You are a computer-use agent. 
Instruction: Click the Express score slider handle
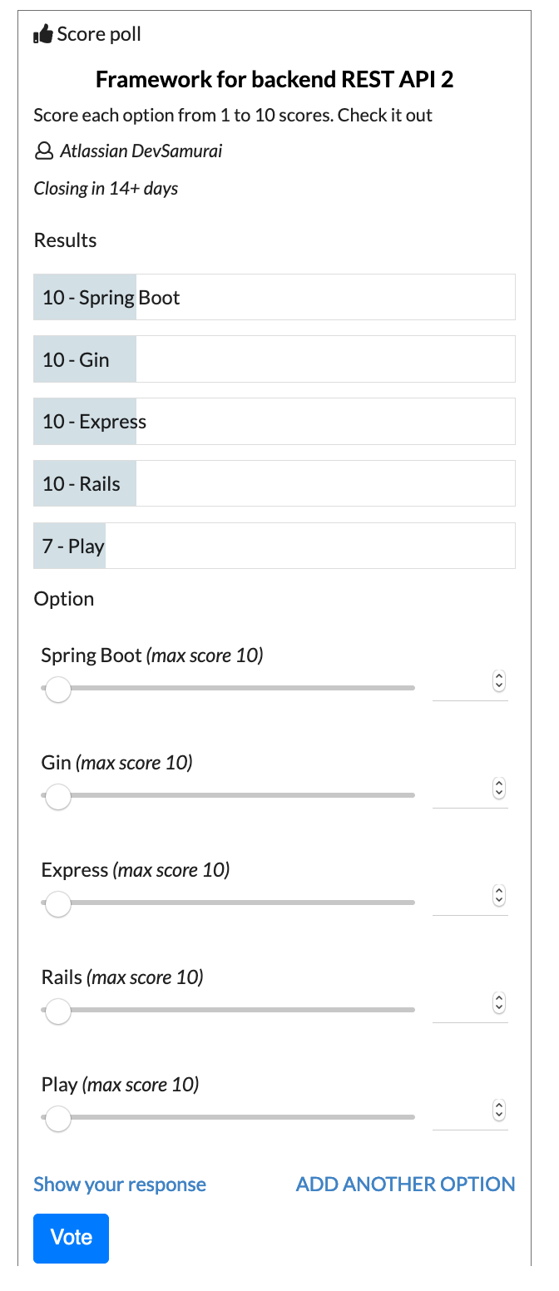(x=57, y=903)
